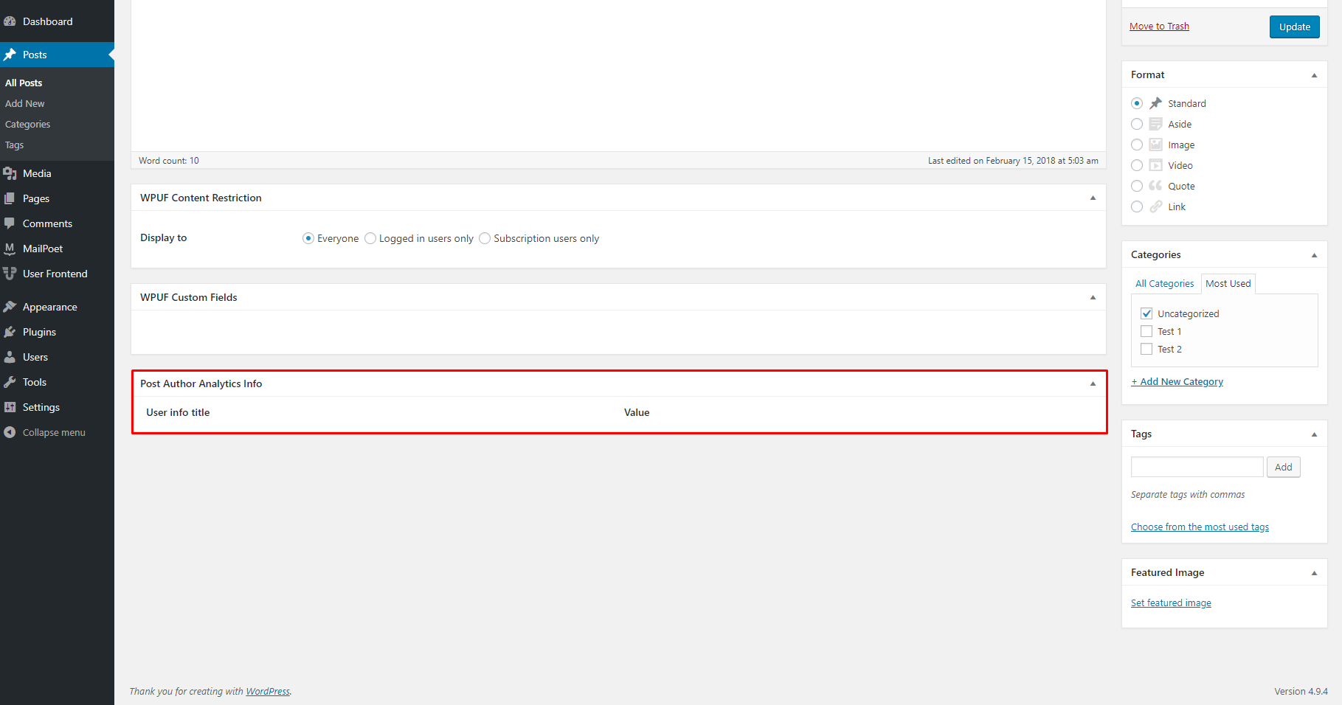Click Set featured image link
The height and width of the screenshot is (705, 1342).
1171,602
